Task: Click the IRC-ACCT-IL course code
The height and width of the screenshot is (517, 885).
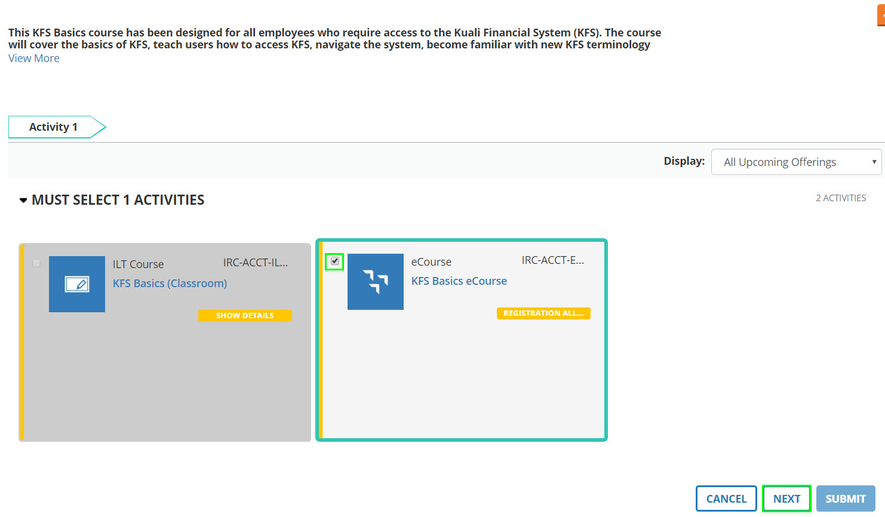Action: (x=255, y=263)
